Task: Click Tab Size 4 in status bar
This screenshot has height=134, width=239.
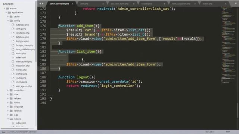Action: [x=209, y=132]
